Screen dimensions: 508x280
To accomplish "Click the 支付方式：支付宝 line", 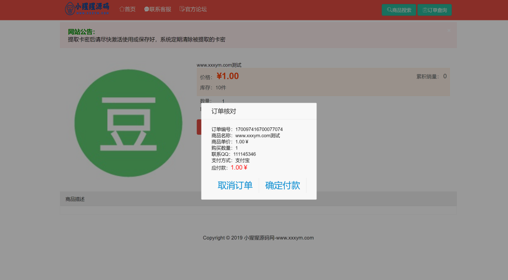I will [x=230, y=160].
